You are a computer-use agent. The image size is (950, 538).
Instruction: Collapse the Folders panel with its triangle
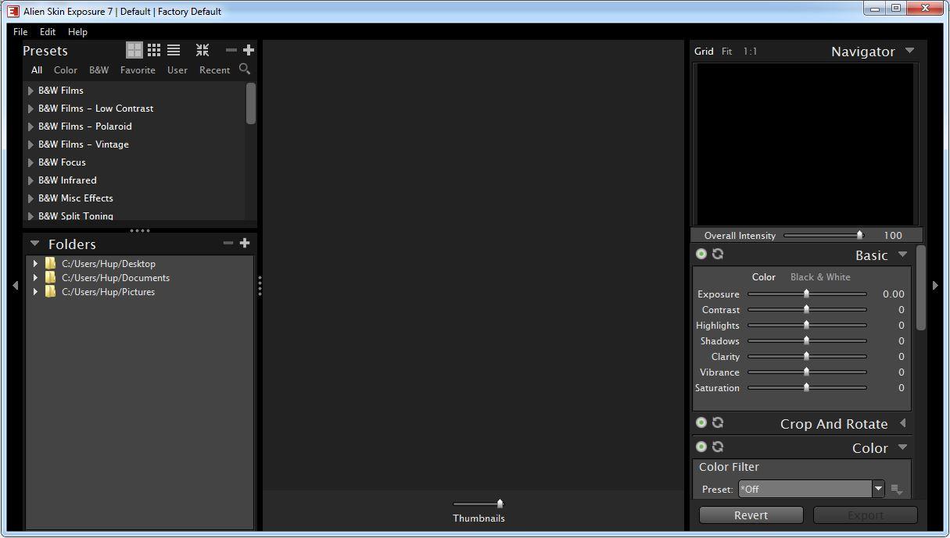coord(34,244)
